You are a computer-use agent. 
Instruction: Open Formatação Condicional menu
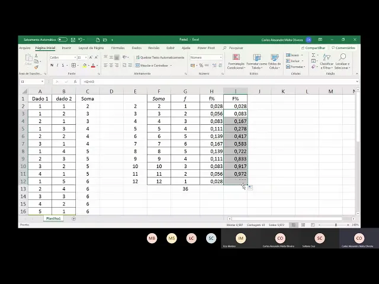click(x=236, y=62)
